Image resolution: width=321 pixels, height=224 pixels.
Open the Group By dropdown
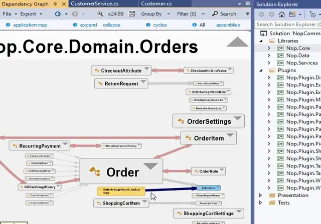click(154, 14)
